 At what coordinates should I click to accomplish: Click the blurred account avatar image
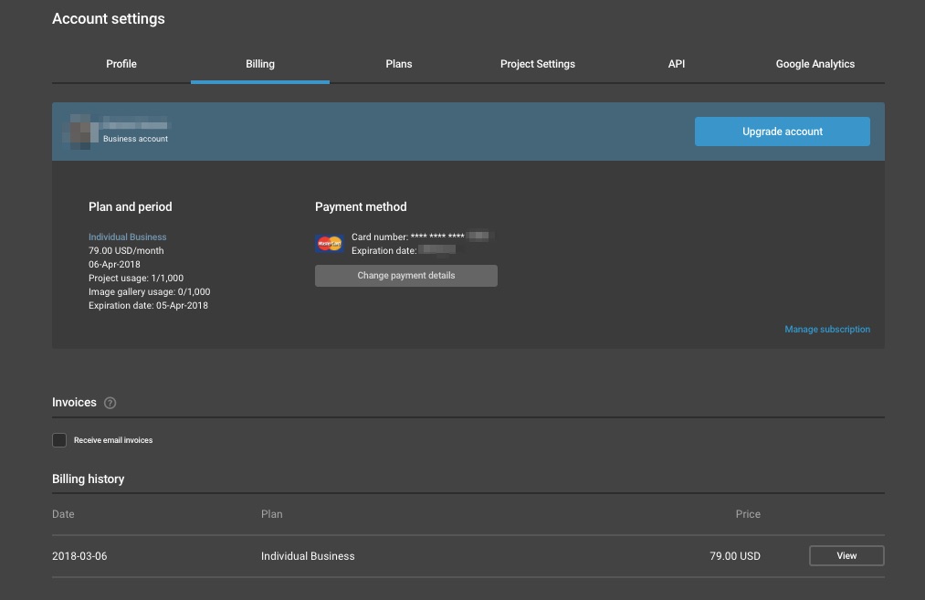click(x=82, y=132)
